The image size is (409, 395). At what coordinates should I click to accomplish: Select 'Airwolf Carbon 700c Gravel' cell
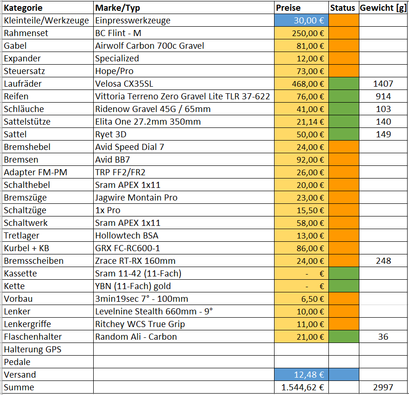tap(184, 45)
